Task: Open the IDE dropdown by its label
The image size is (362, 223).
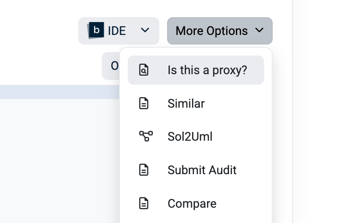Action: [117, 31]
